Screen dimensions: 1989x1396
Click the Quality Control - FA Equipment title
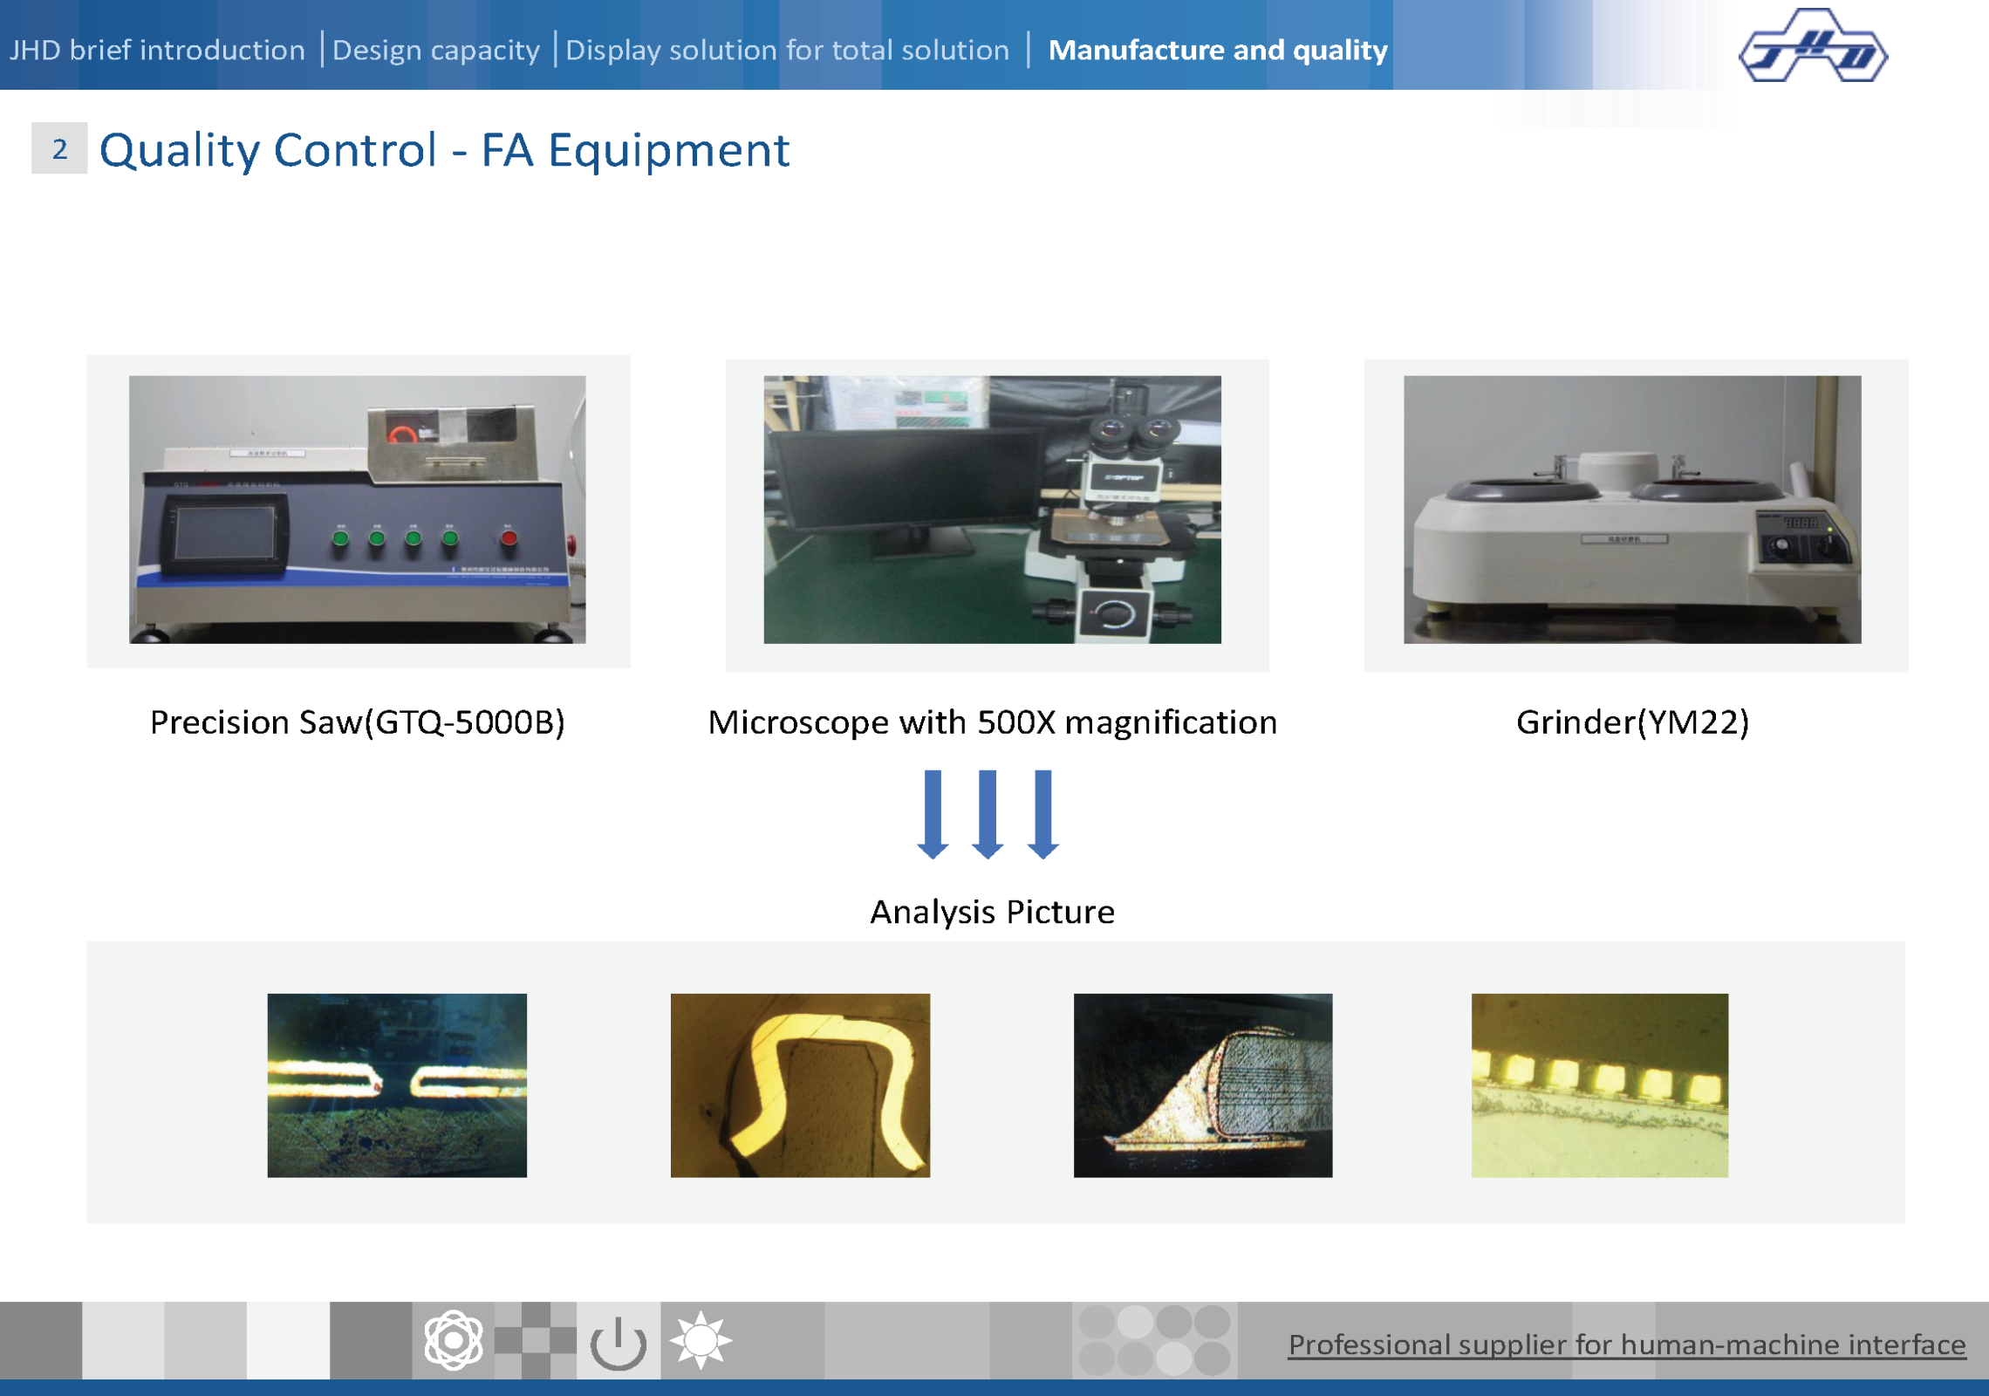(444, 150)
